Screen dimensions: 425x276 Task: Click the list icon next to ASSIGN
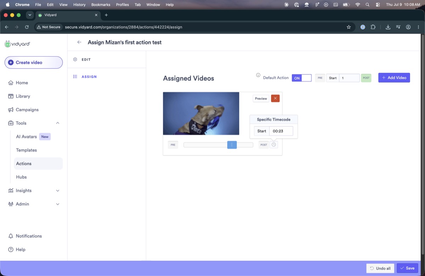(75, 77)
